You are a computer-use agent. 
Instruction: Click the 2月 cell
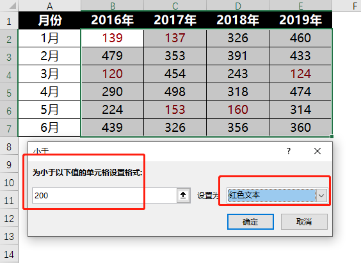click(50, 56)
